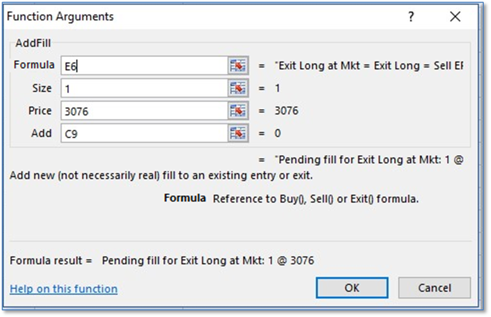Focus the Formula input containing E6

[x=144, y=66]
